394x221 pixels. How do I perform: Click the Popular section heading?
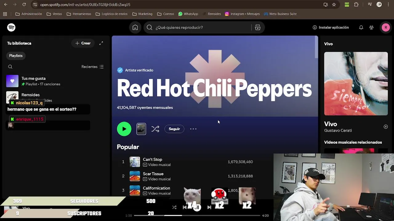click(x=128, y=147)
